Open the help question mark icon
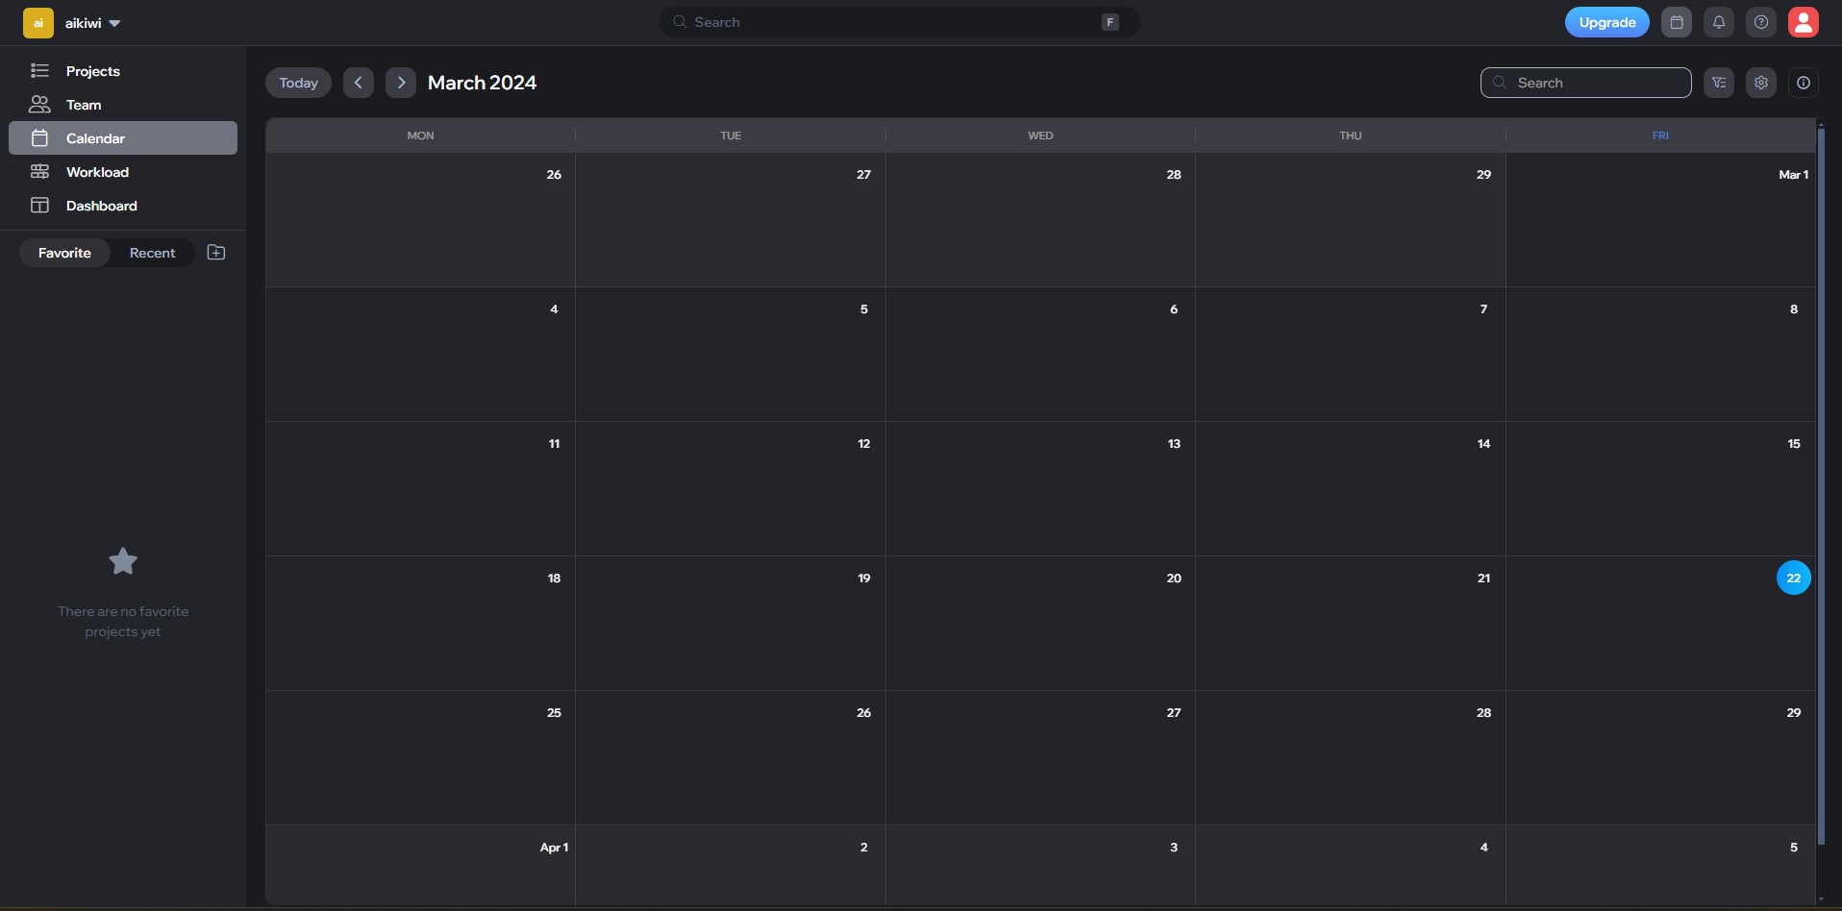Screen dimensions: 1842x911 1761,22
